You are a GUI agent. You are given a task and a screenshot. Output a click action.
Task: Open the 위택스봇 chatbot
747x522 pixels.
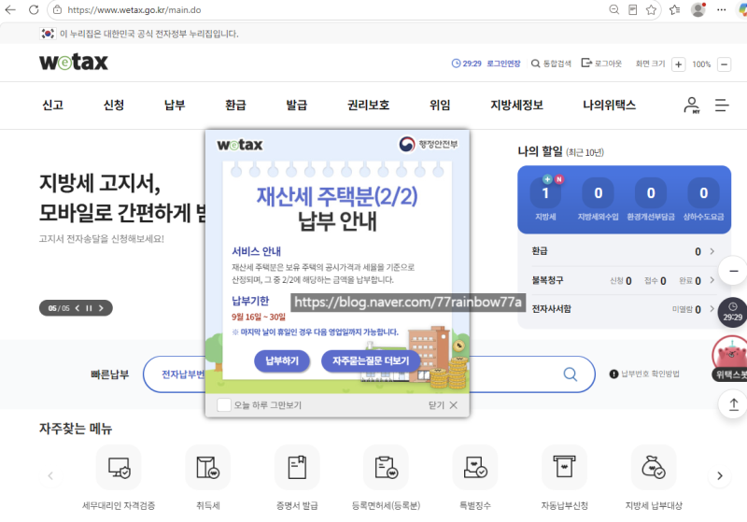click(730, 359)
